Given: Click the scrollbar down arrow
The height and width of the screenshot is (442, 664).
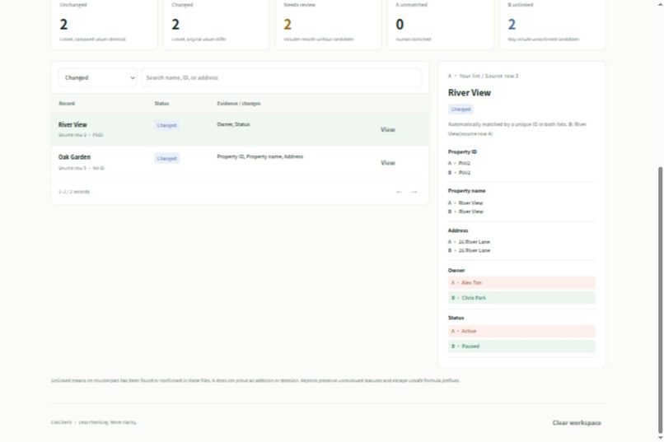Looking at the screenshot, I should pyautogui.click(x=660, y=438).
